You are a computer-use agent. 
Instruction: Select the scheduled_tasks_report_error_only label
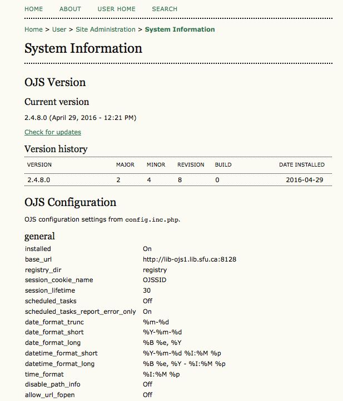point(81,312)
